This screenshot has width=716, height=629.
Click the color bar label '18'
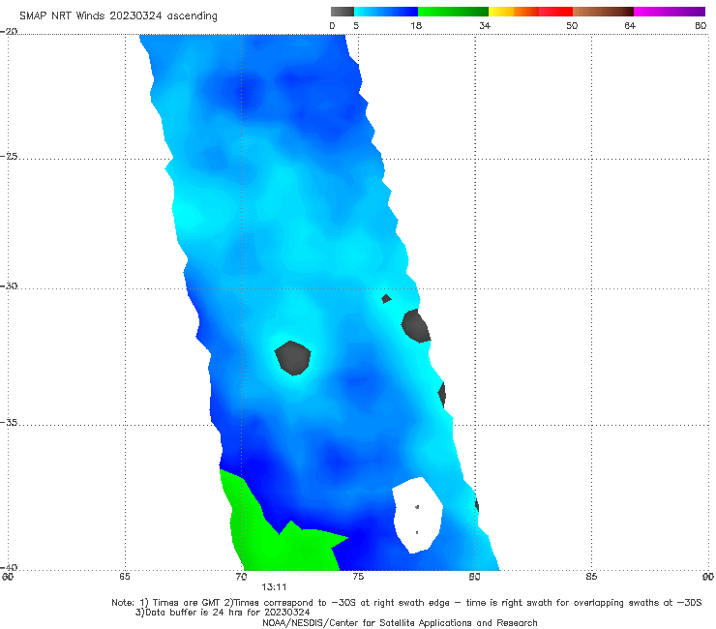click(x=416, y=25)
